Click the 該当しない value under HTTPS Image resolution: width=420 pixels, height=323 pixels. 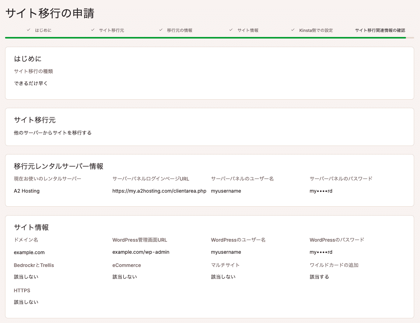pos(26,302)
